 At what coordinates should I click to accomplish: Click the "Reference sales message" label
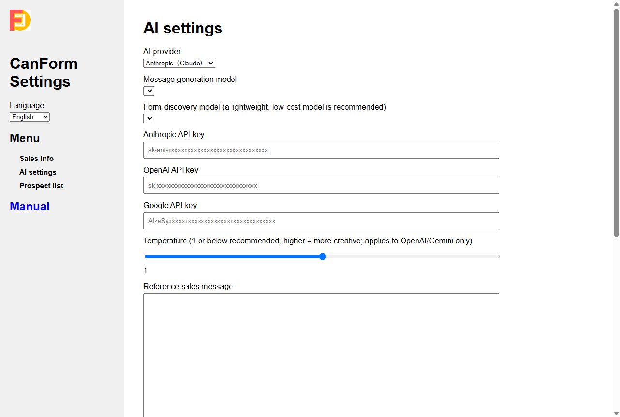[188, 286]
